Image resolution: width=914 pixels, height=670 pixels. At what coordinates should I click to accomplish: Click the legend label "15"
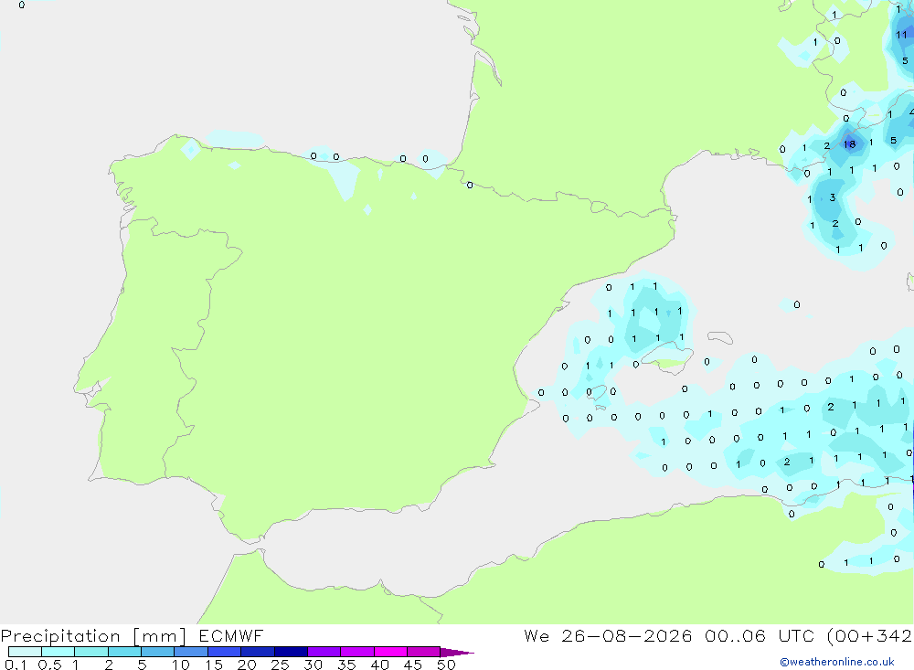[214, 665]
